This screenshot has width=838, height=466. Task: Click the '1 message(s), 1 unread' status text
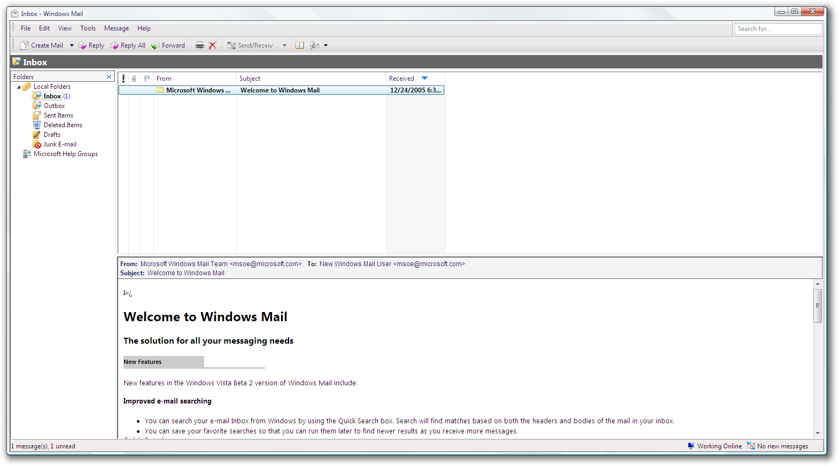click(43, 446)
